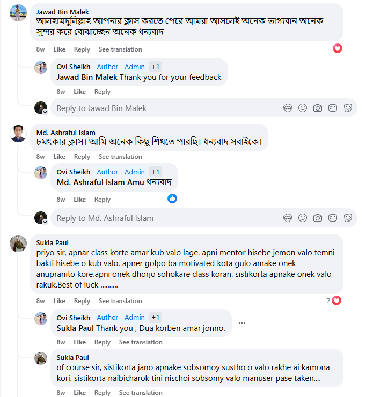
Task: Reply to Sukla Paul's priyo sir comment
Action: point(82,301)
